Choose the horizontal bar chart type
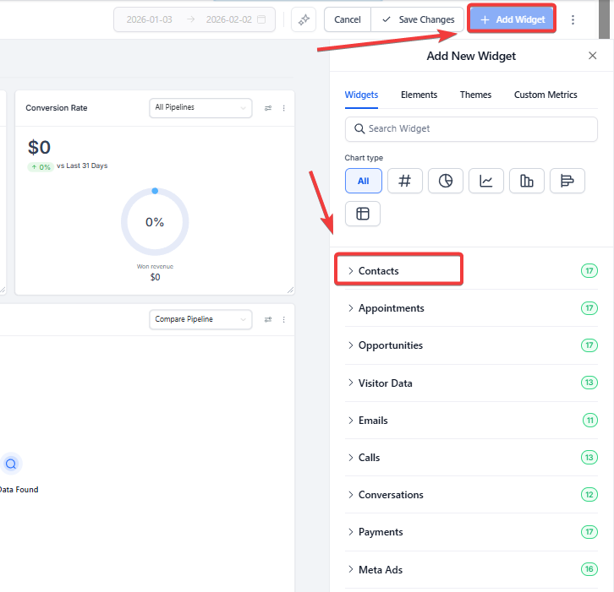Image resolution: width=614 pixels, height=592 pixels. (x=567, y=181)
